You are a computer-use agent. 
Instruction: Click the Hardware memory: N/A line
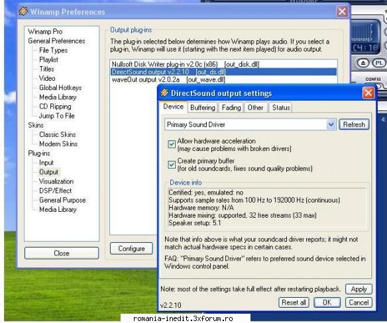point(201,208)
